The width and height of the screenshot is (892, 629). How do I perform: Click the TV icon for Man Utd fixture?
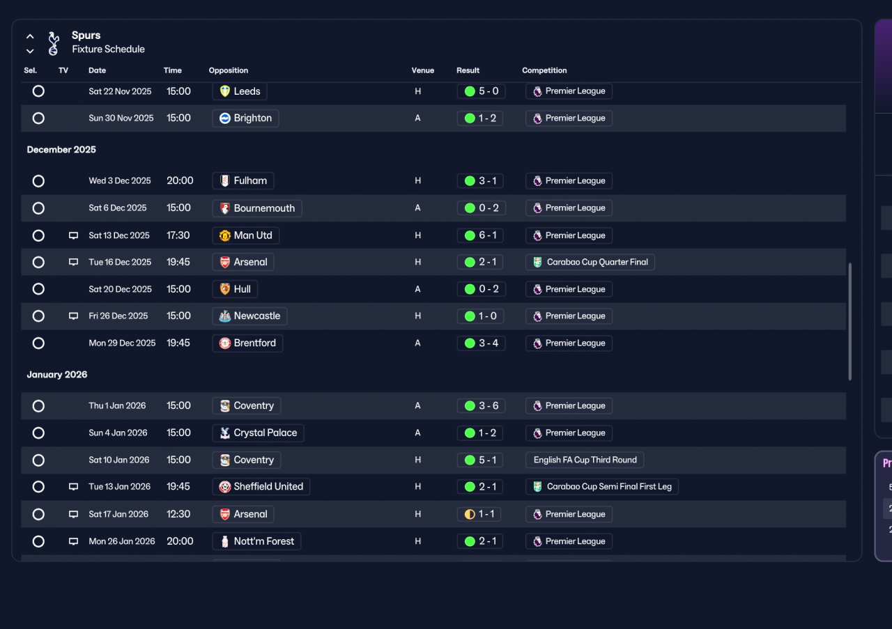pos(73,235)
